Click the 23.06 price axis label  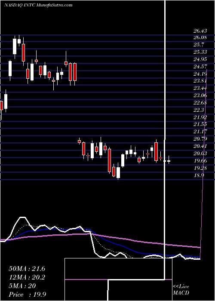click(200, 95)
